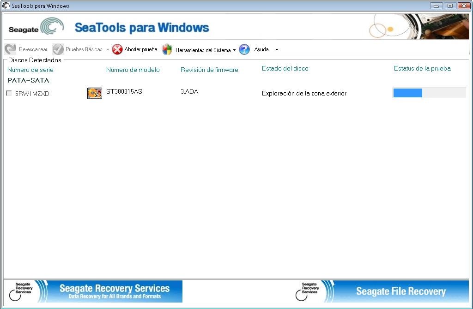Select the firmware revision 3.ADA
Image resolution: width=473 pixels, height=309 pixels.
click(189, 92)
